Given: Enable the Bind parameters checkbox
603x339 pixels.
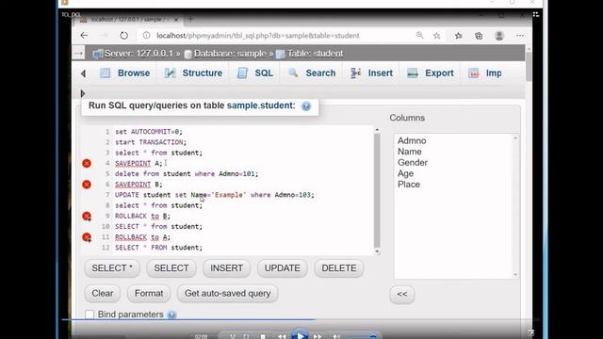Looking at the screenshot, I should point(90,315).
